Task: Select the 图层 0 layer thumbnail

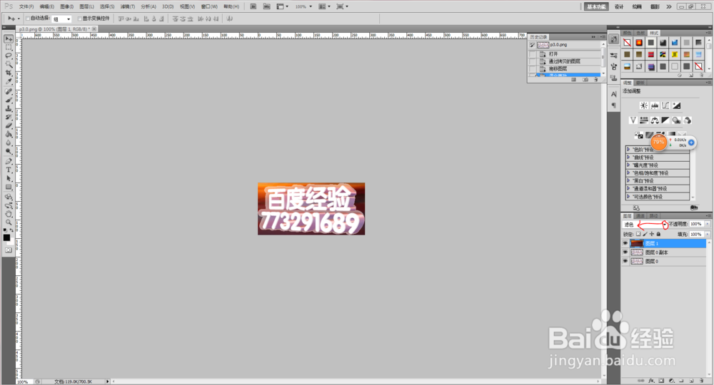Action: (x=637, y=262)
